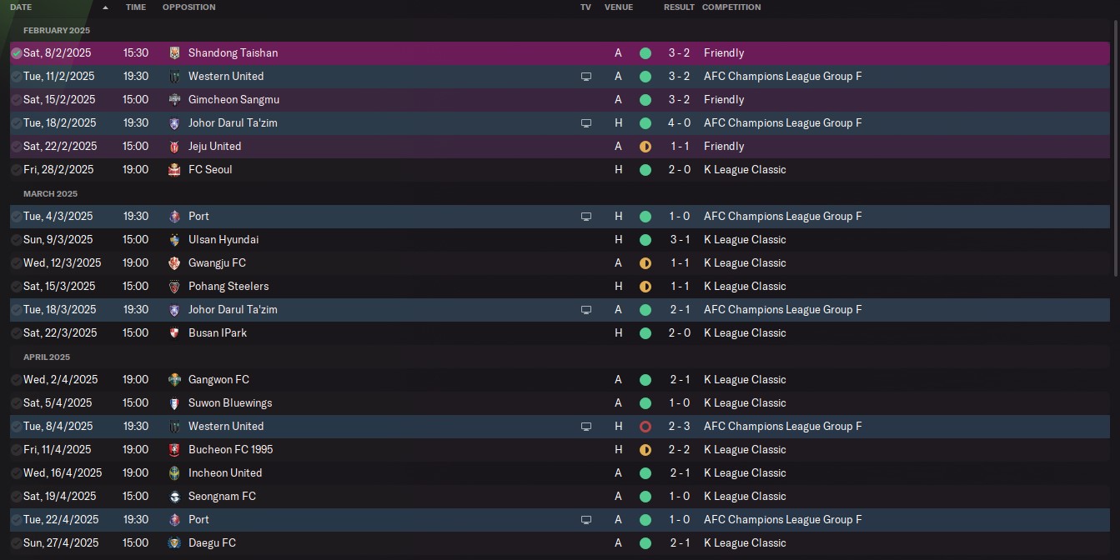Toggle the check circle on the FC Seoul row

(x=17, y=169)
